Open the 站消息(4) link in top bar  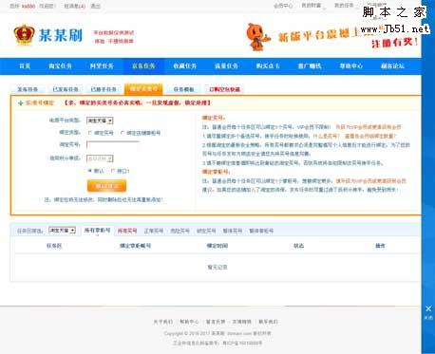[75, 6]
